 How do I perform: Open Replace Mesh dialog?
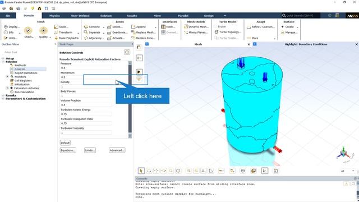[144, 33]
